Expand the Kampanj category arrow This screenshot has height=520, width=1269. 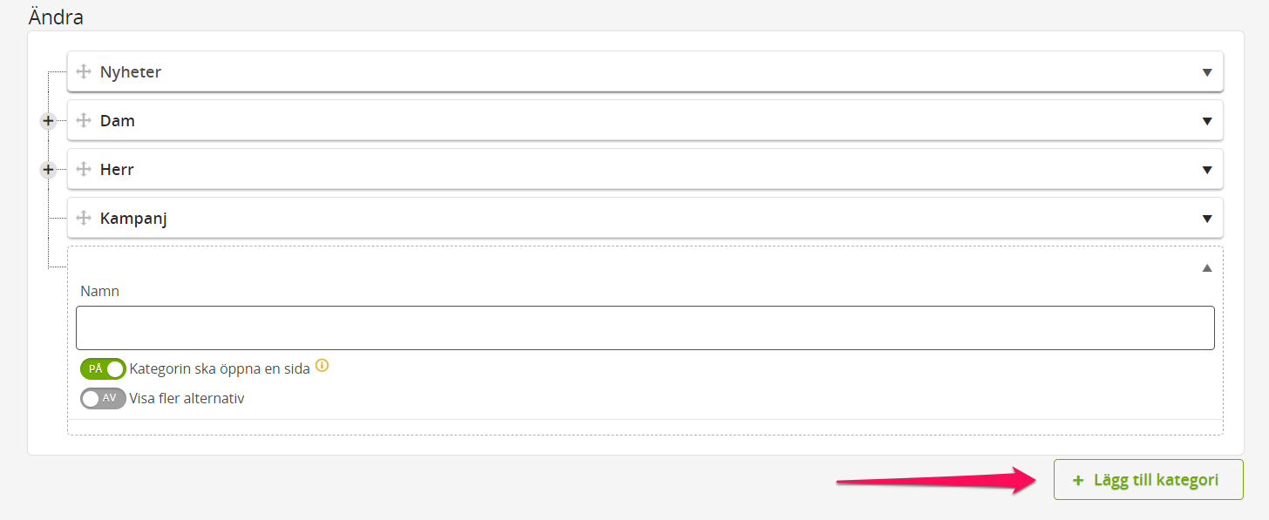[x=1207, y=219]
